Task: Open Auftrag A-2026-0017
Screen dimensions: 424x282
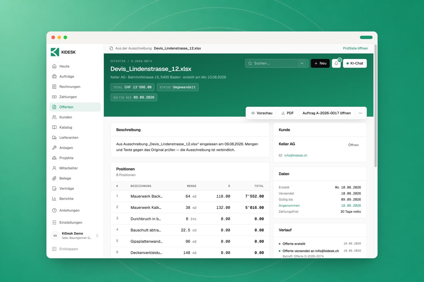Action: [327, 113]
